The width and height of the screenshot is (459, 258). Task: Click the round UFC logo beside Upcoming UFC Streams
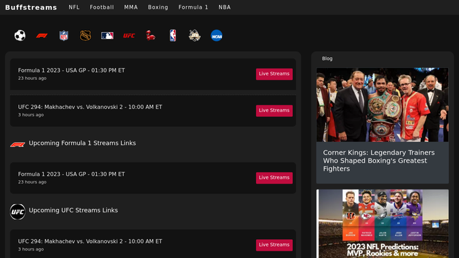click(x=17, y=212)
